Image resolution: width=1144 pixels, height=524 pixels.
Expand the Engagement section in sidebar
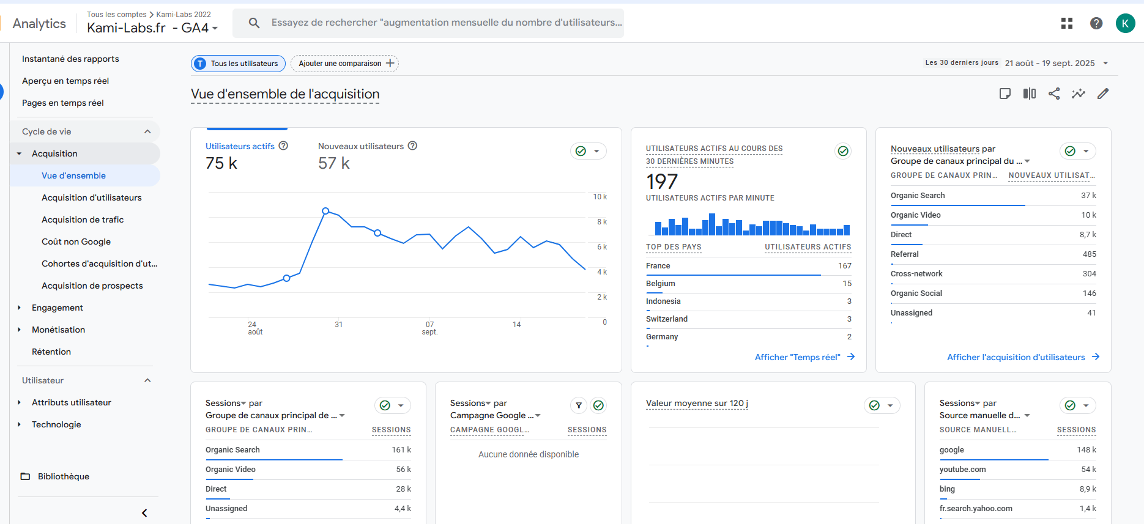pyautogui.click(x=57, y=308)
